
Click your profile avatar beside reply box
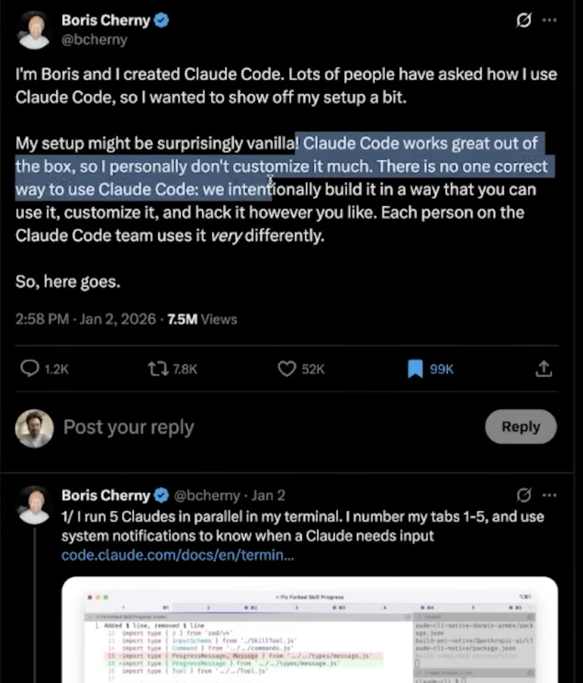tap(34, 428)
